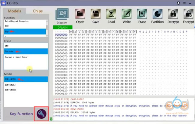Image resolution: width=195 pixels, height=124 pixels.
Task: Switch to the Models tab
Action: click(x=14, y=11)
